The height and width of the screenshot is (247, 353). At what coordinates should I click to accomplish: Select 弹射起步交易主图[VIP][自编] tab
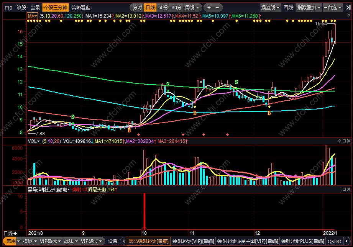coord(248,241)
